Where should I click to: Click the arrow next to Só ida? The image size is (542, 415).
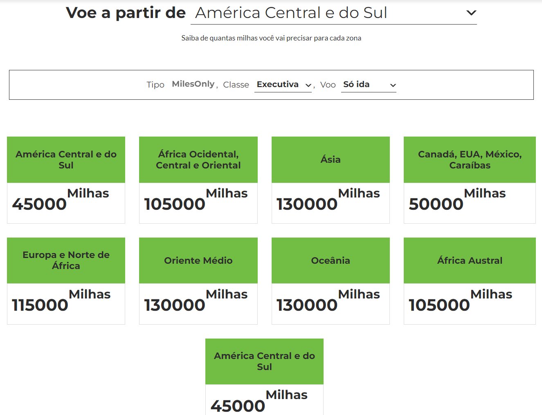(393, 85)
